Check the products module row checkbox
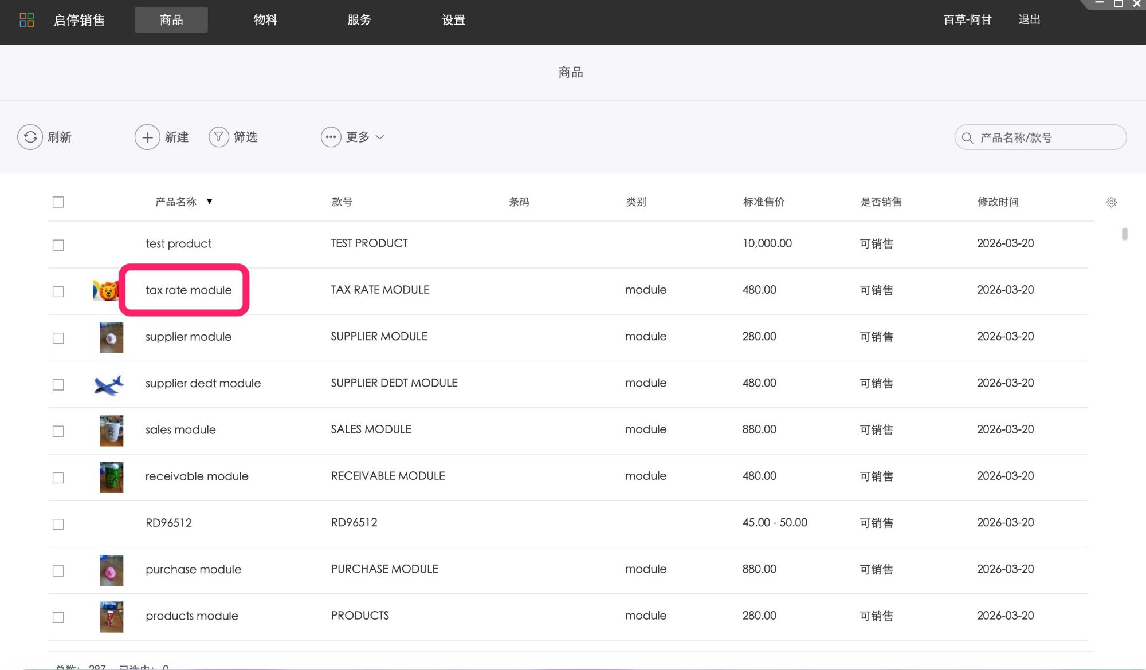Screen dimensions: 1146x670 click(x=58, y=617)
